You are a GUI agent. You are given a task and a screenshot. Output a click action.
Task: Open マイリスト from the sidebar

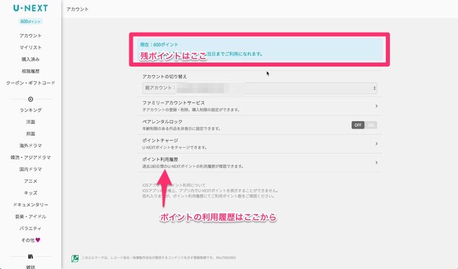30,48
